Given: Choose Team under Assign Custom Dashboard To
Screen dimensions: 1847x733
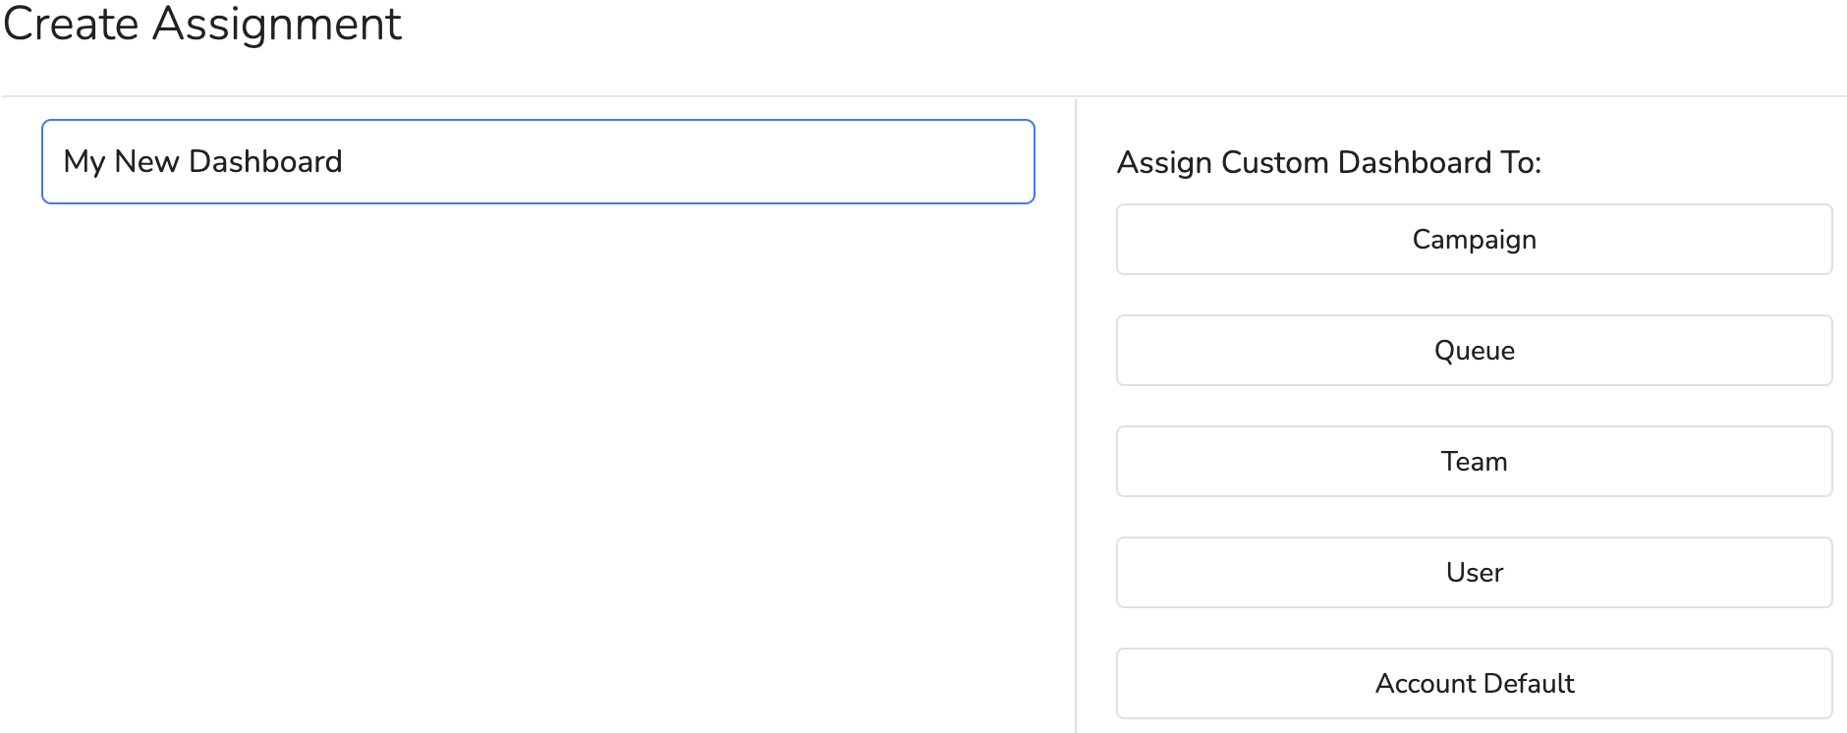Looking at the screenshot, I should click(1473, 461).
